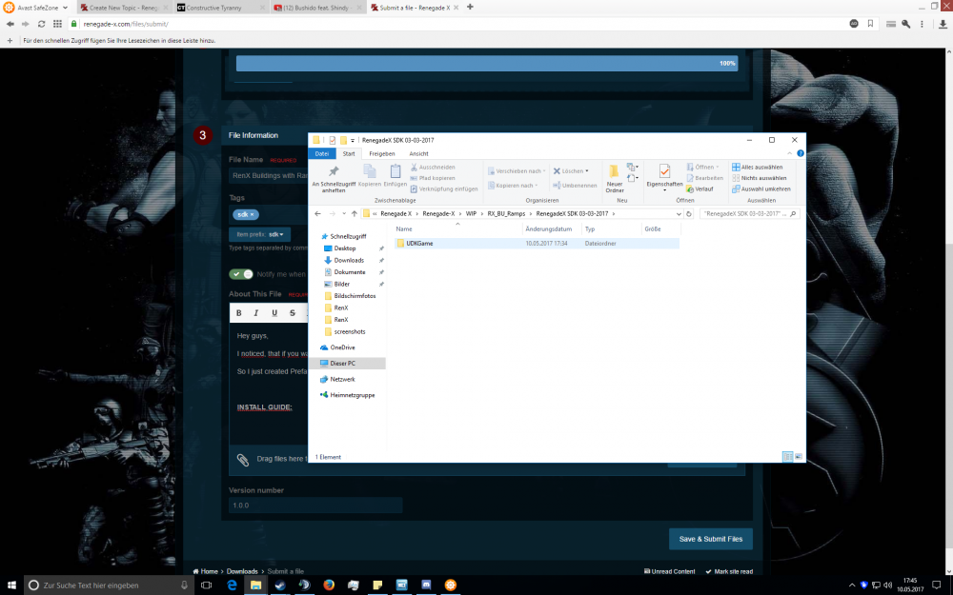Expand Verschieben nach dropdown
953x595 pixels.
517,171
